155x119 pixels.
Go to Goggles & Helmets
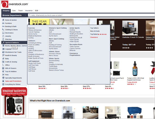pyautogui.click(x=56, y=64)
